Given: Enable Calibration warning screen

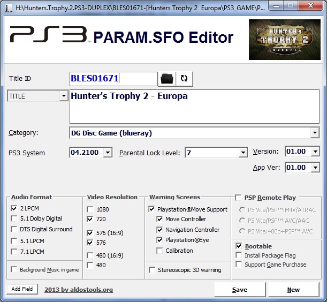Looking at the screenshot, I should pyautogui.click(x=159, y=251).
